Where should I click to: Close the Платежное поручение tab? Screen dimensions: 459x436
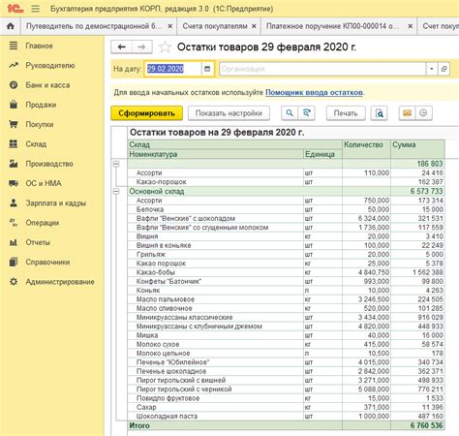click(410, 26)
